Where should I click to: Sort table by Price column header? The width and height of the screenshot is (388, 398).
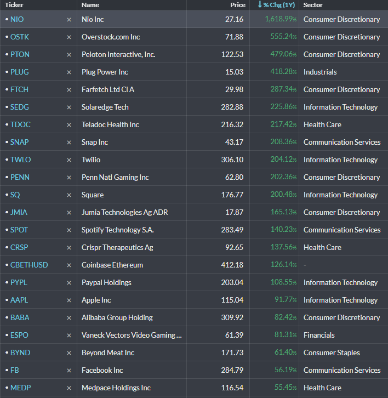click(238, 5)
